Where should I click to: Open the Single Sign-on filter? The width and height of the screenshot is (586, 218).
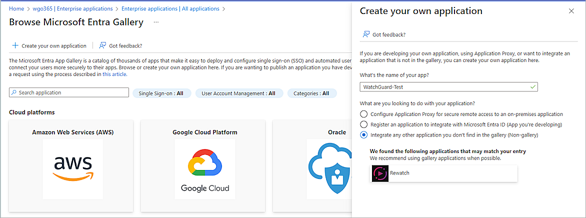(x=161, y=93)
